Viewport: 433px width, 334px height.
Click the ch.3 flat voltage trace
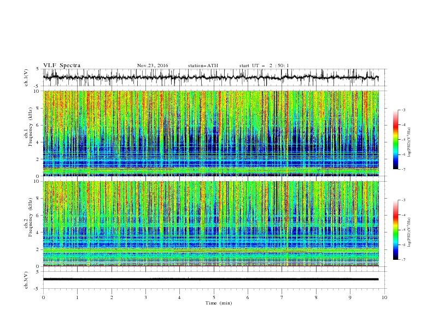[210, 279]
